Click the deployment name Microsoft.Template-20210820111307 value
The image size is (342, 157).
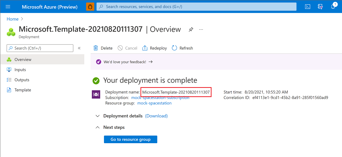pyautogui.click(x=176, y=92)
